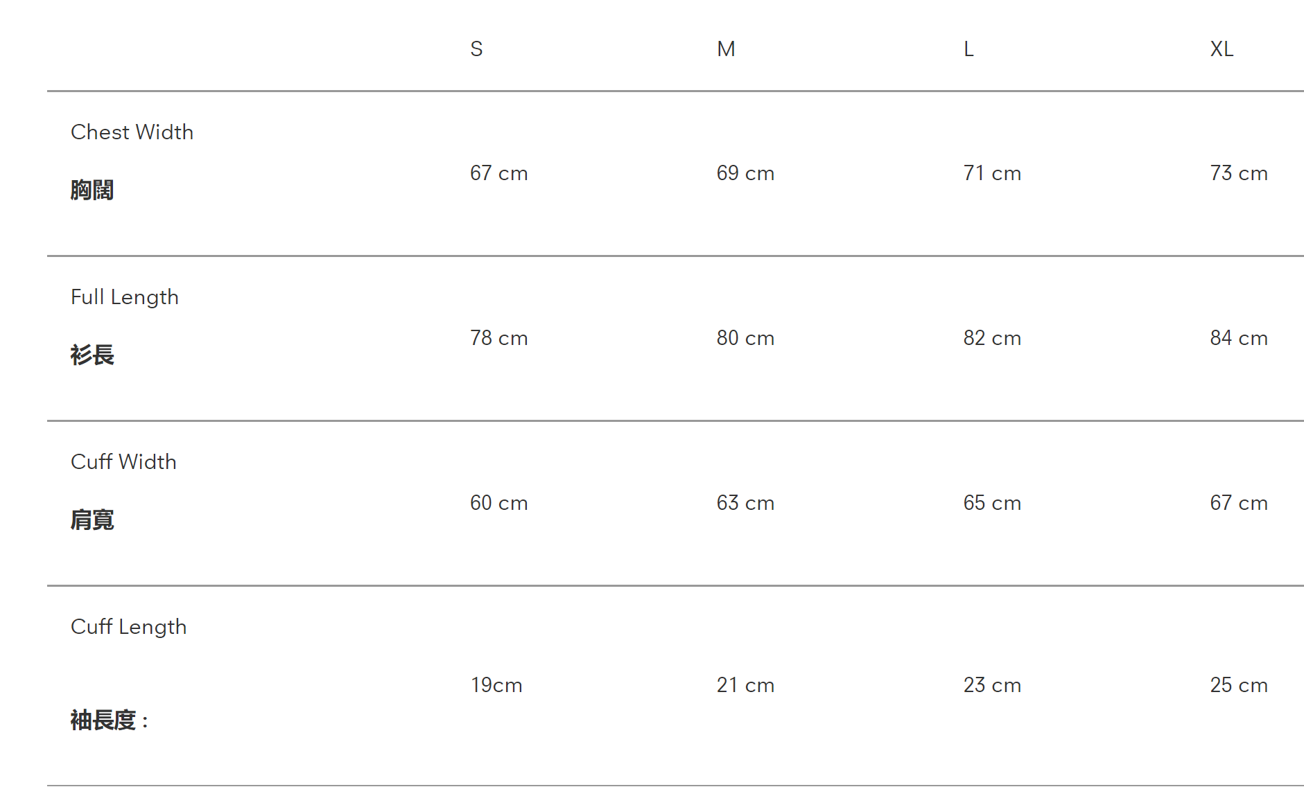Click the L size column header
1304x805 pixels.
(x=968, y=49)
